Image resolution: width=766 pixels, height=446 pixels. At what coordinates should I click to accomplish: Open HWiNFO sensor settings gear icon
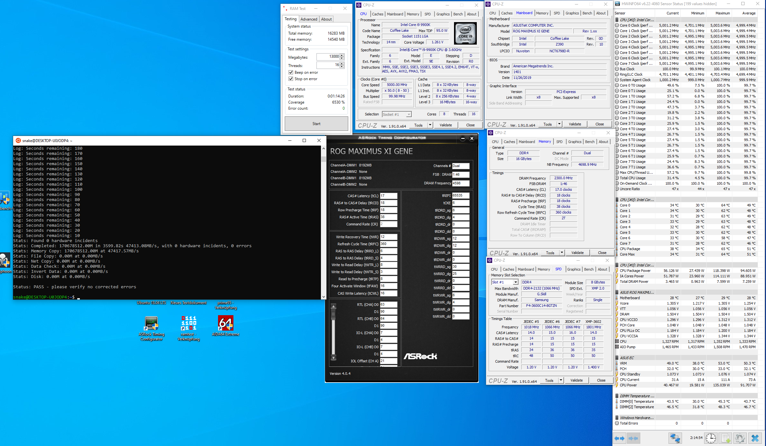pos(740,438)
